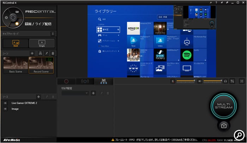Click the pin icon in title bar
The height and width of the screenshot is (143, 247).
[222, 2]
